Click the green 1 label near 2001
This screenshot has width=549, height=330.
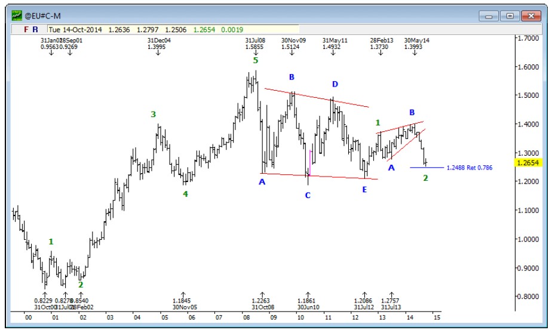click(x=51, y=242)
